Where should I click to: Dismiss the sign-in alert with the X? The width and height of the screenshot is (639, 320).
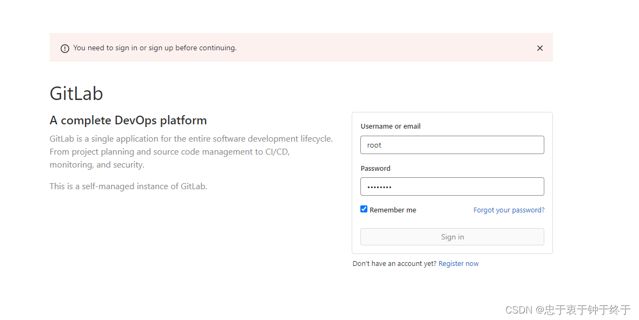539,48
